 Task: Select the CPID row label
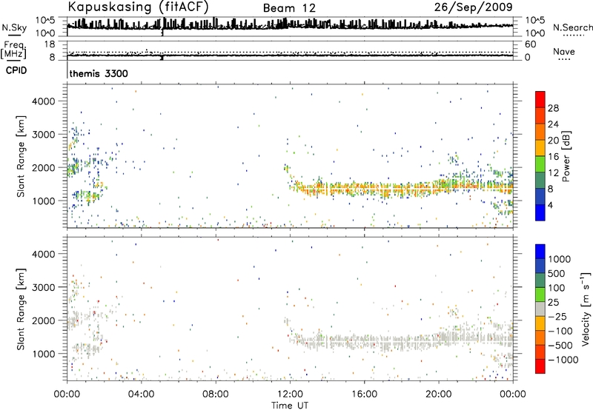point(16,70)
